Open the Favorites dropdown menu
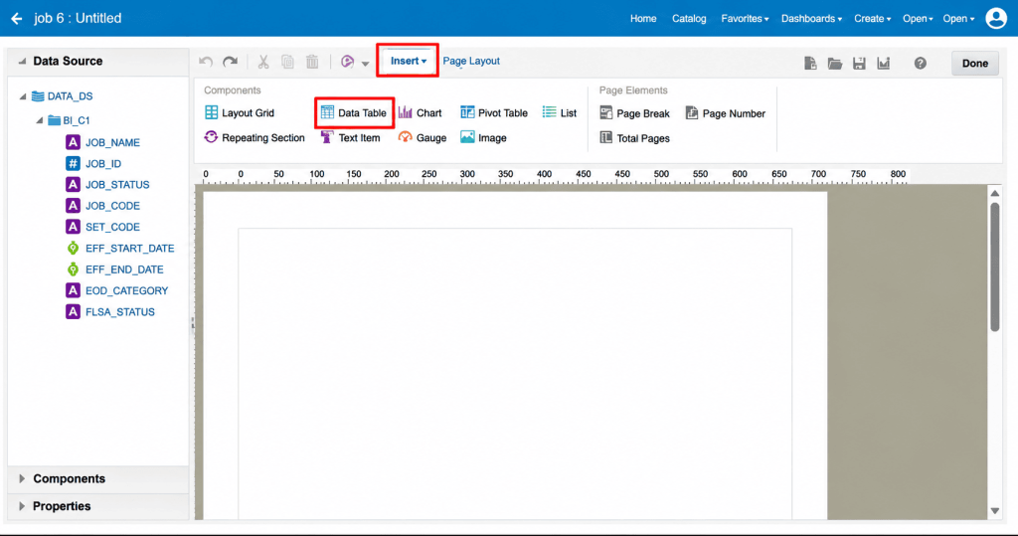Viewport: 1018px width, 536px height. coord(745,18)
